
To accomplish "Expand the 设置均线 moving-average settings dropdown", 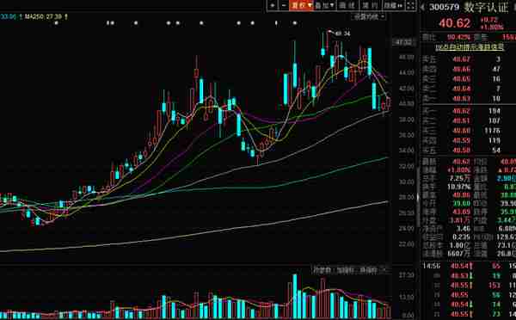I will coord(369,16).
